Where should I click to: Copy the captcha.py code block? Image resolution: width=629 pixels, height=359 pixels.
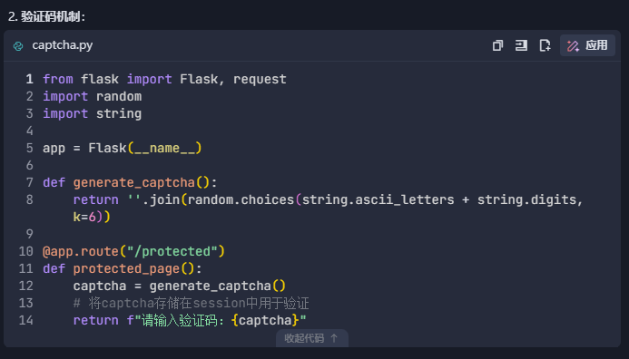pyautogui.click(x=497, y=45)
